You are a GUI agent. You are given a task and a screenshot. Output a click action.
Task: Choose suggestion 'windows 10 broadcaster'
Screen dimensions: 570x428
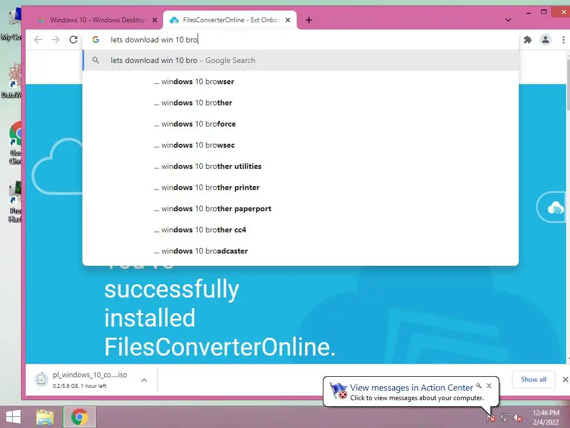click(x=301, y=251)
